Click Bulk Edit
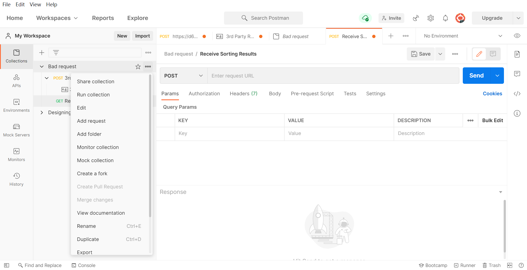The width and height of the screenshot is (527, 270). (x=492, y=120)
